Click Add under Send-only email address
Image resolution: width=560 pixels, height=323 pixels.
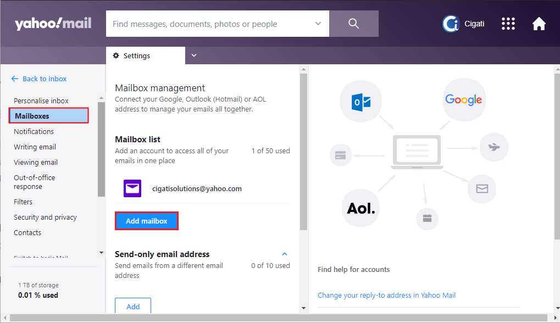tap(133, 306)
